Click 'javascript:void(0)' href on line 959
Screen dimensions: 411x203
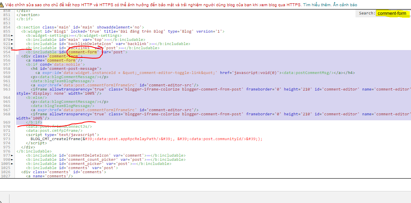click(256, 73)
